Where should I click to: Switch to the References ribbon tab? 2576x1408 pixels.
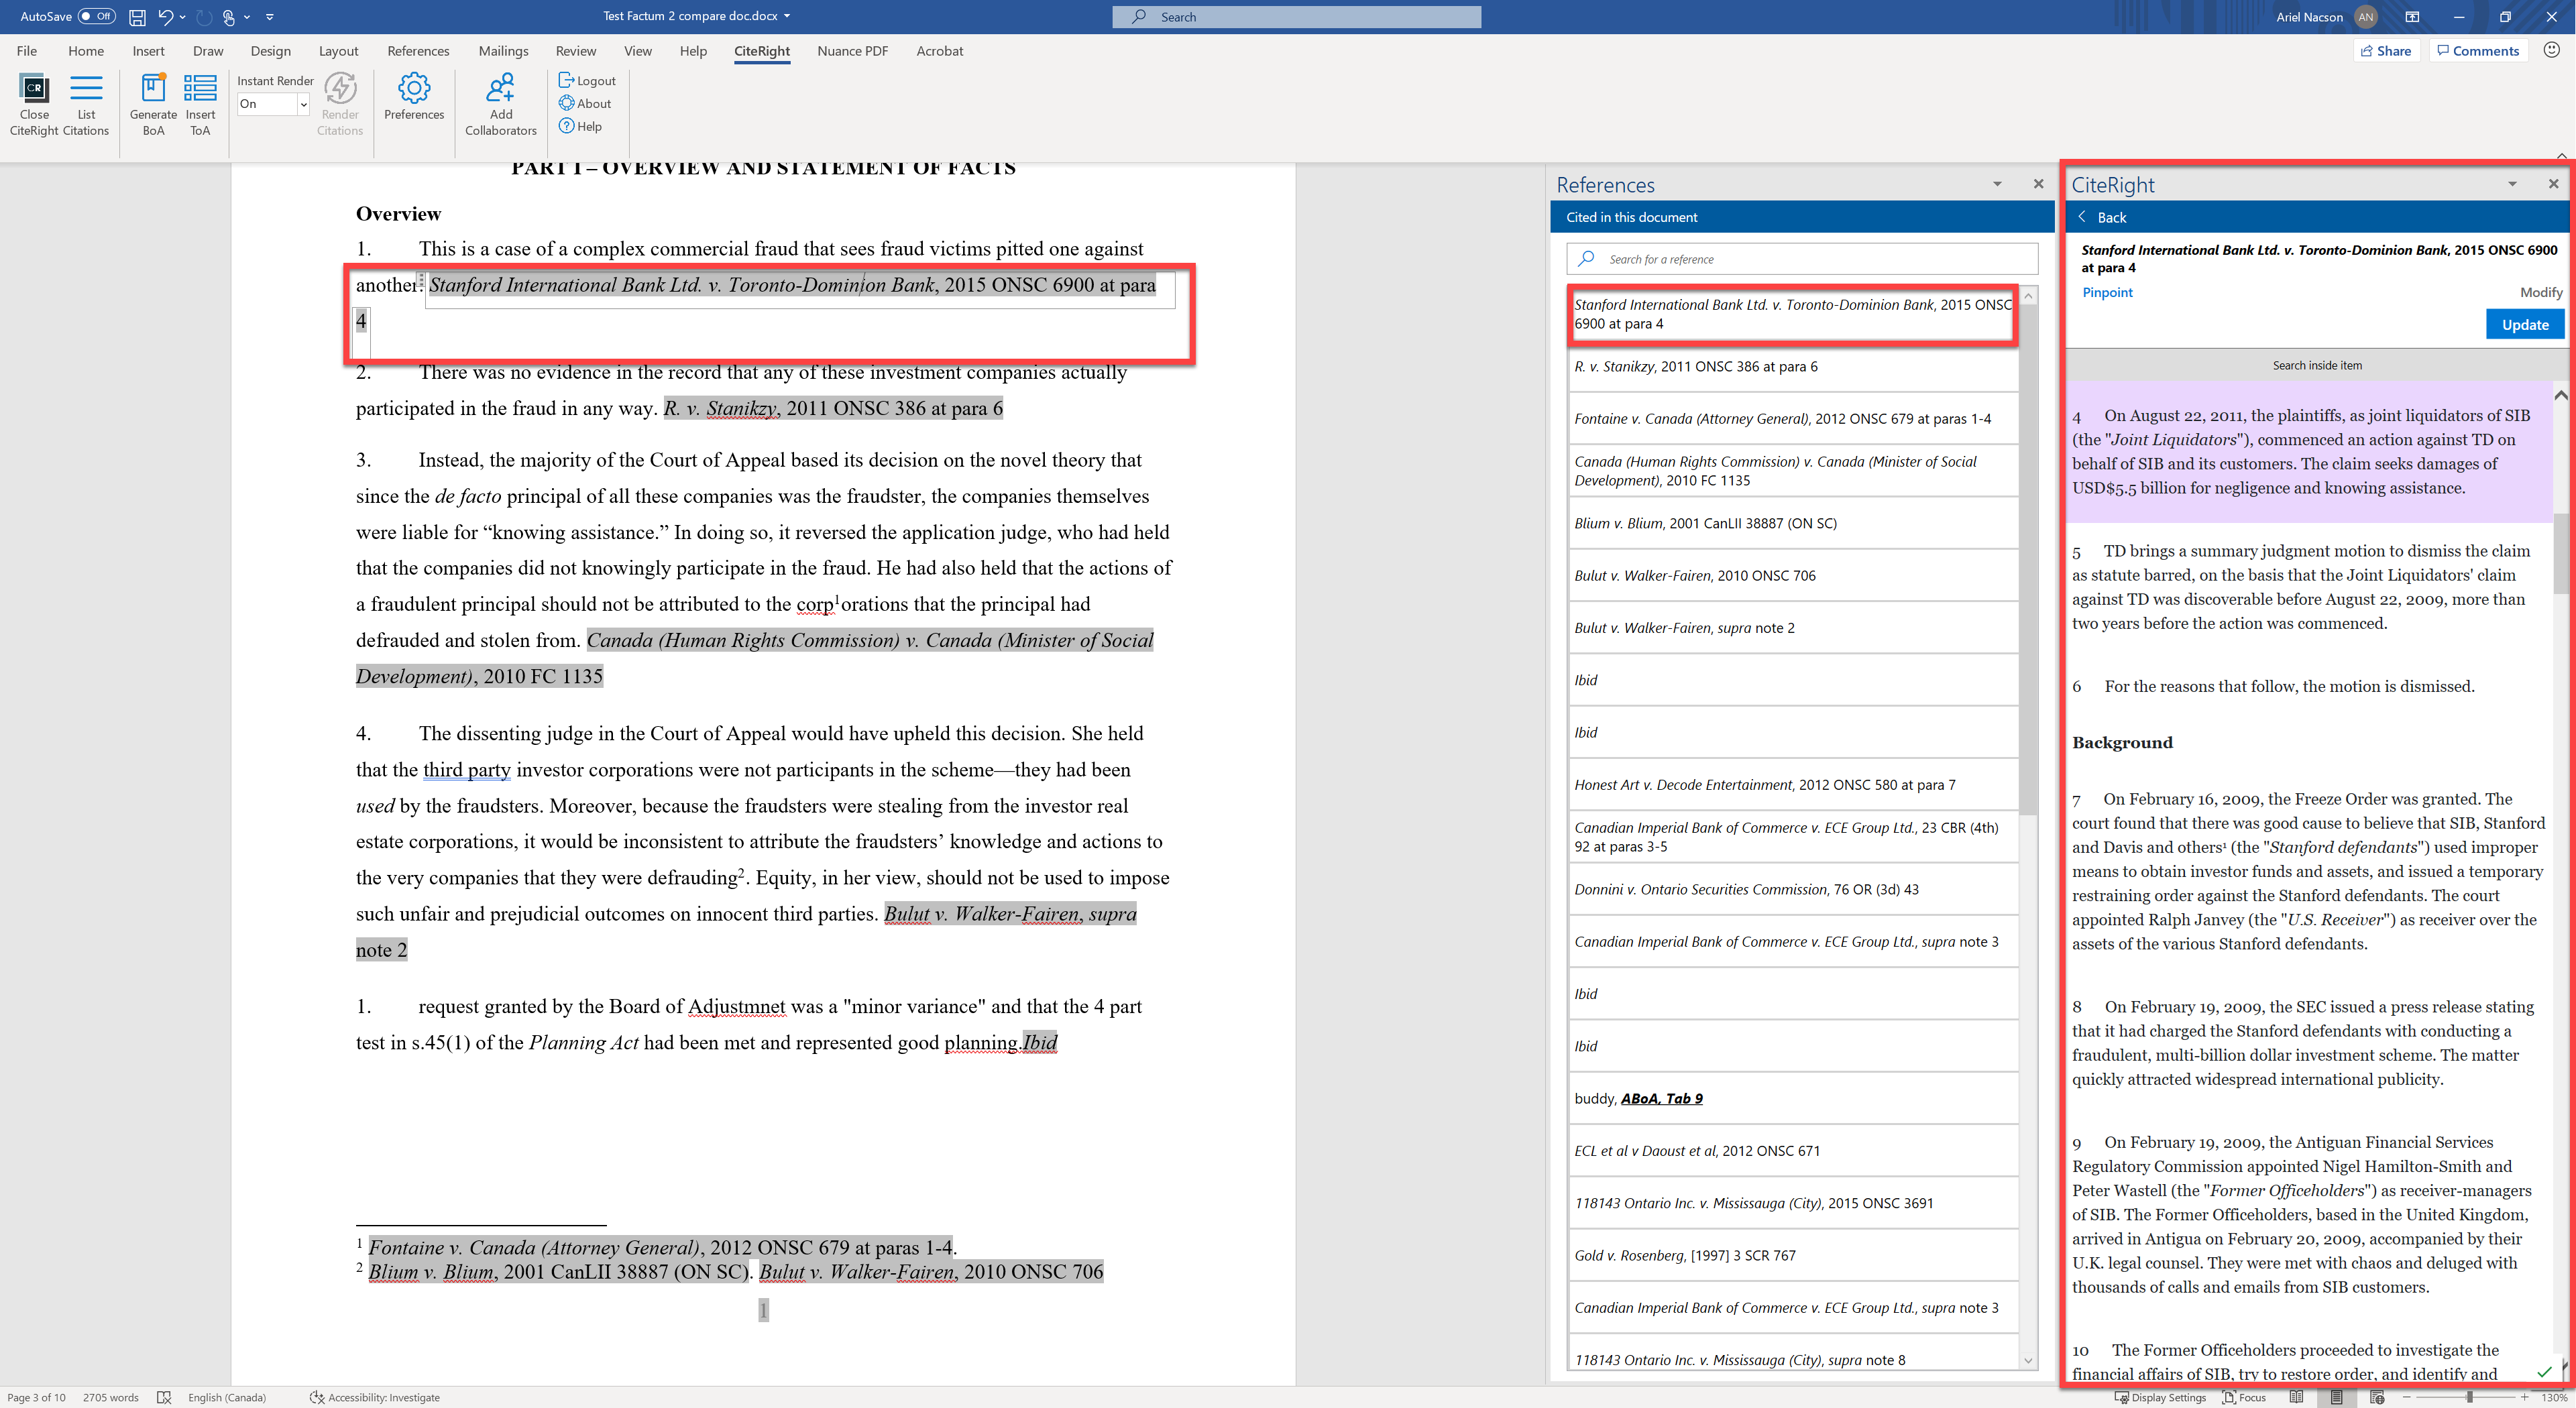(418, 51)
